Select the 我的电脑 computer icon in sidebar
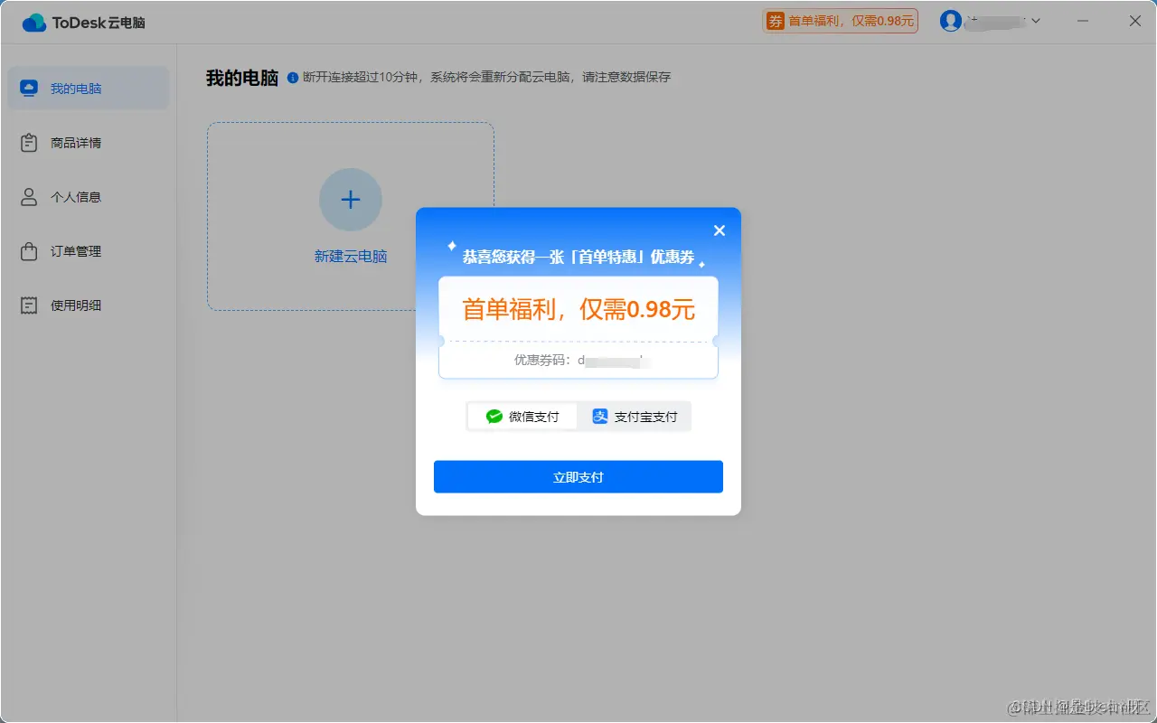The image size is (1157, 723). click(29, 88)
